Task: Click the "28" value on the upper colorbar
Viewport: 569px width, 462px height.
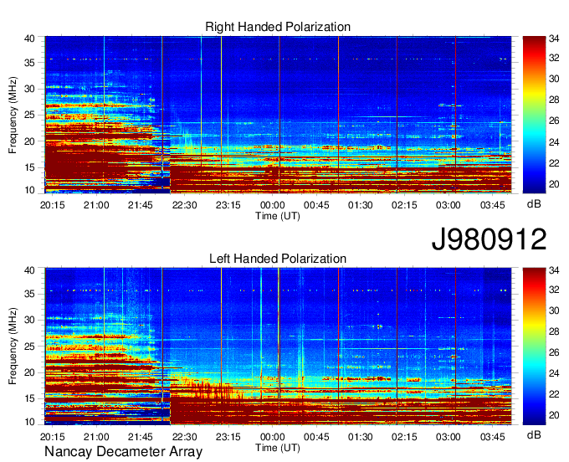Action: 554,100
